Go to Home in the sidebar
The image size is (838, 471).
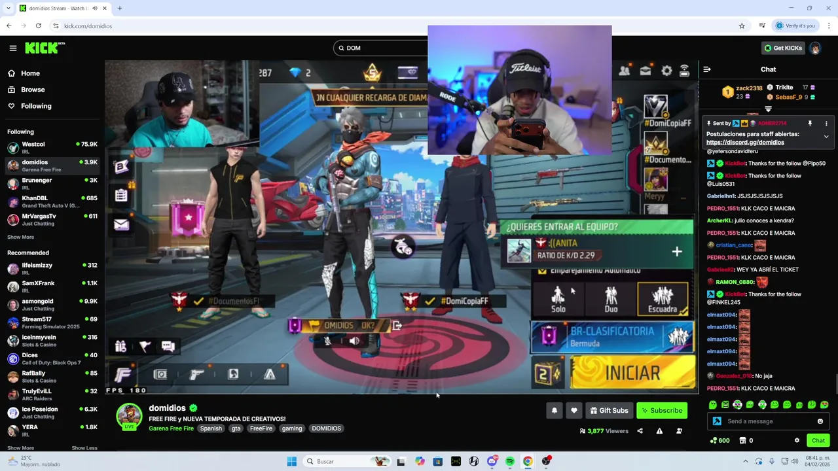coord(24,73)
